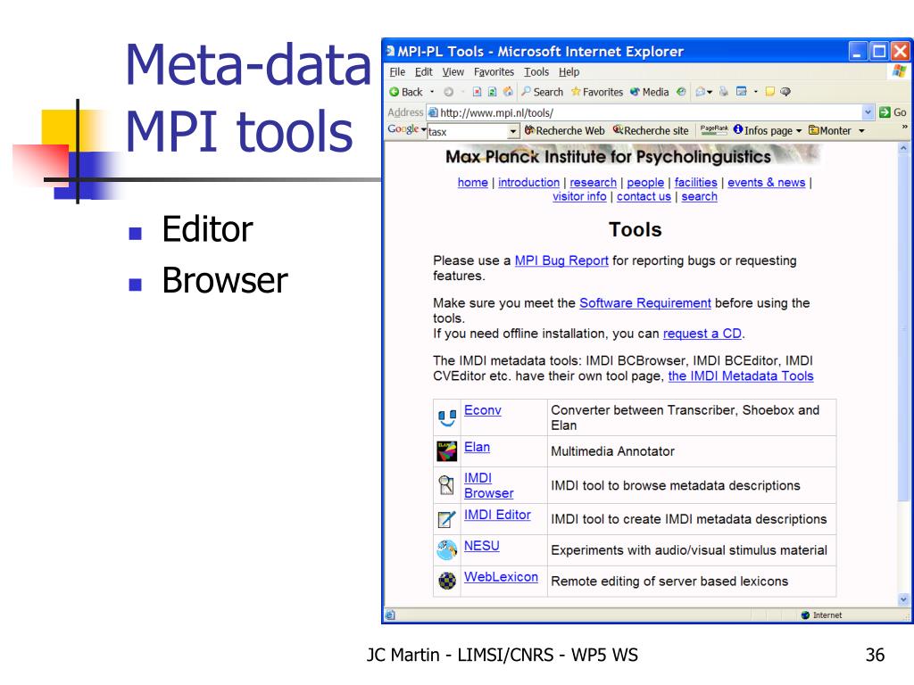The width and height of the screenshot is (914, 685).
Task: Open the IMDI Metadata Tools link
Action: (x=741, y=376)
